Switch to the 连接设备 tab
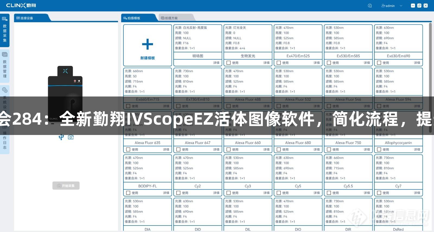Image resolution: width=434 pixels, height=232 pixels. [x=25, y=18]
